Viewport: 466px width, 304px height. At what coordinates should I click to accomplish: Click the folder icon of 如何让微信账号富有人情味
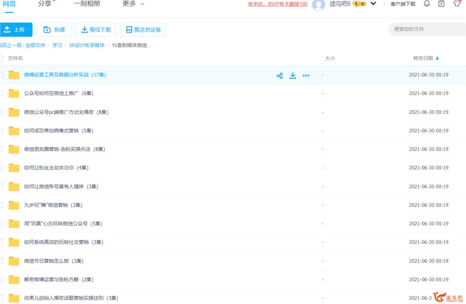click(14, 187)
